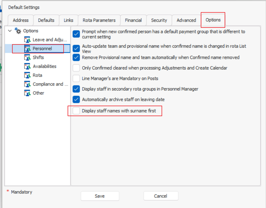Click the Compliance and ... tree icon
The width and height of the screenshot is (266, 208).
coord(27,84)
